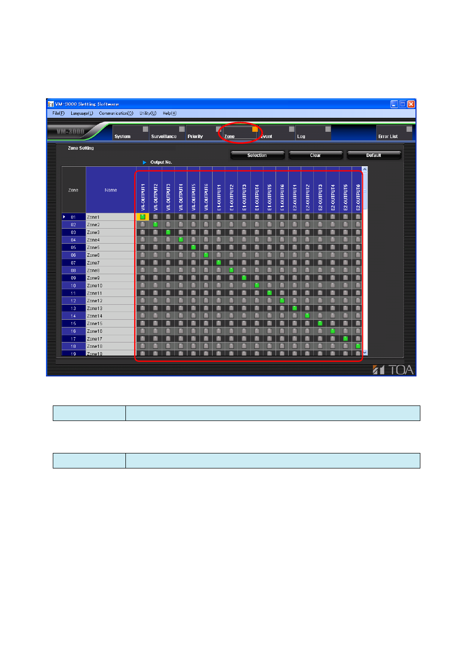Select row number 14 in Zone column

[x=74, y=316]
